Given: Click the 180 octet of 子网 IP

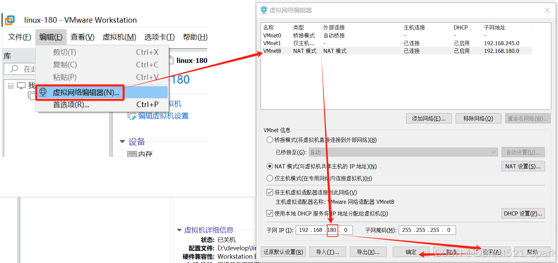Looking at the screenshot, I should pyautogui.click(x=332, y=230).
